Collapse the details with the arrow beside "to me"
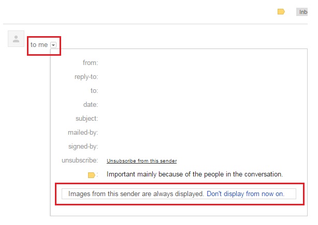Image resolution: width=318 pixels, height=225 pixels. tap(54, 45)
